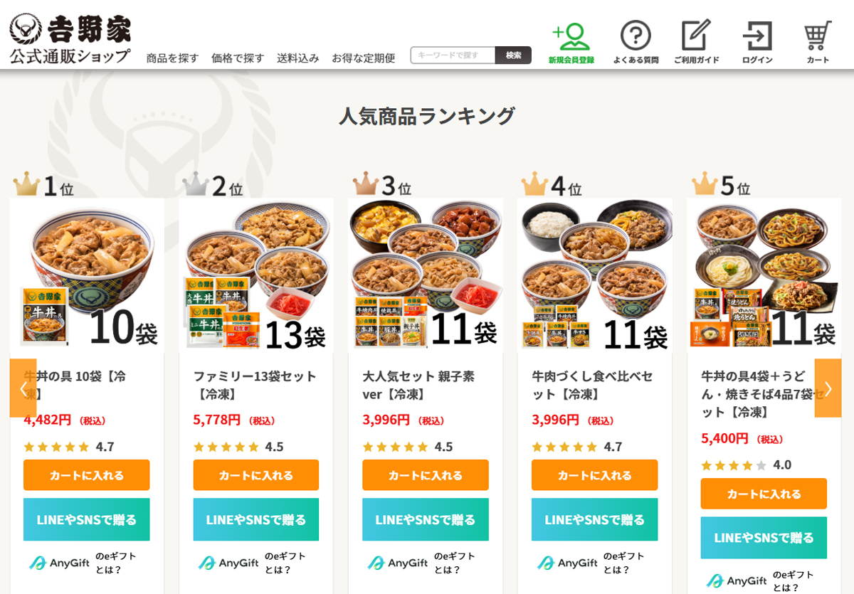
Task: Open the 牛肉づくし食べ比べセット product image
Action: point(595,276)
